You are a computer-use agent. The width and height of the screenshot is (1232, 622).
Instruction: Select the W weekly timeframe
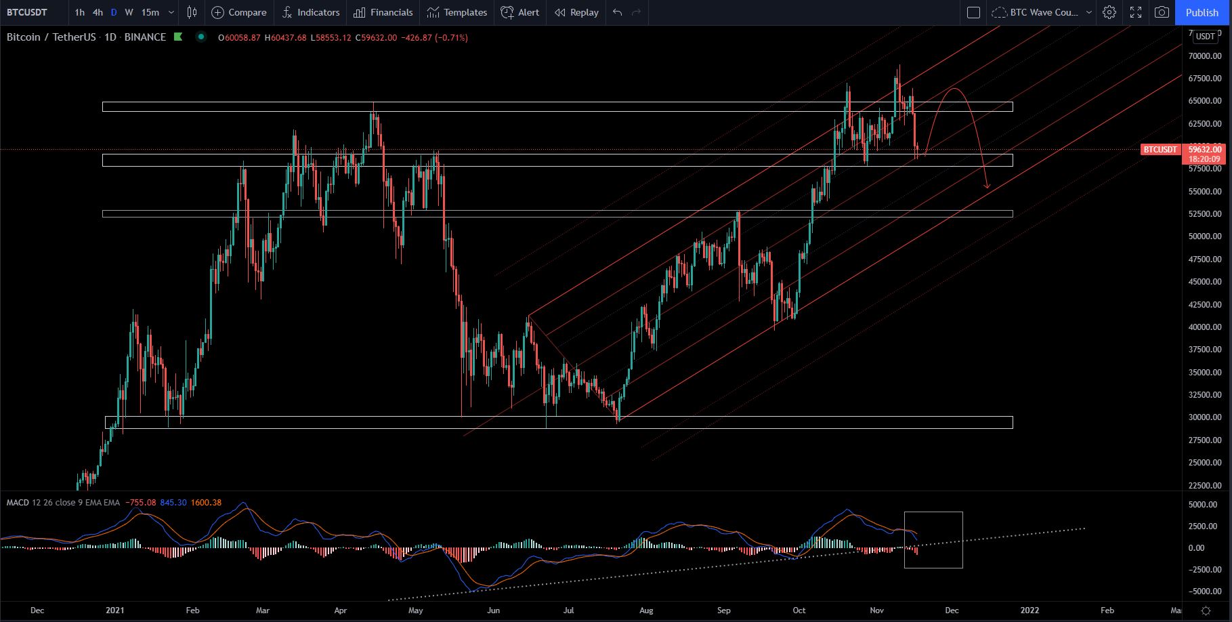129,12
